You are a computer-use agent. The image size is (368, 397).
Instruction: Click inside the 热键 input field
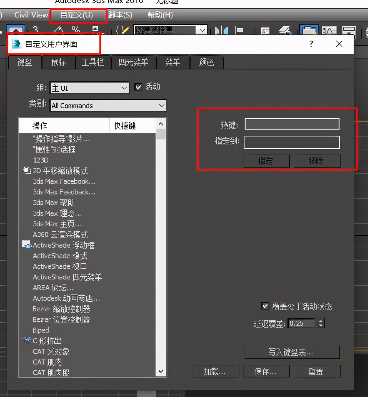tap(291, 124)
